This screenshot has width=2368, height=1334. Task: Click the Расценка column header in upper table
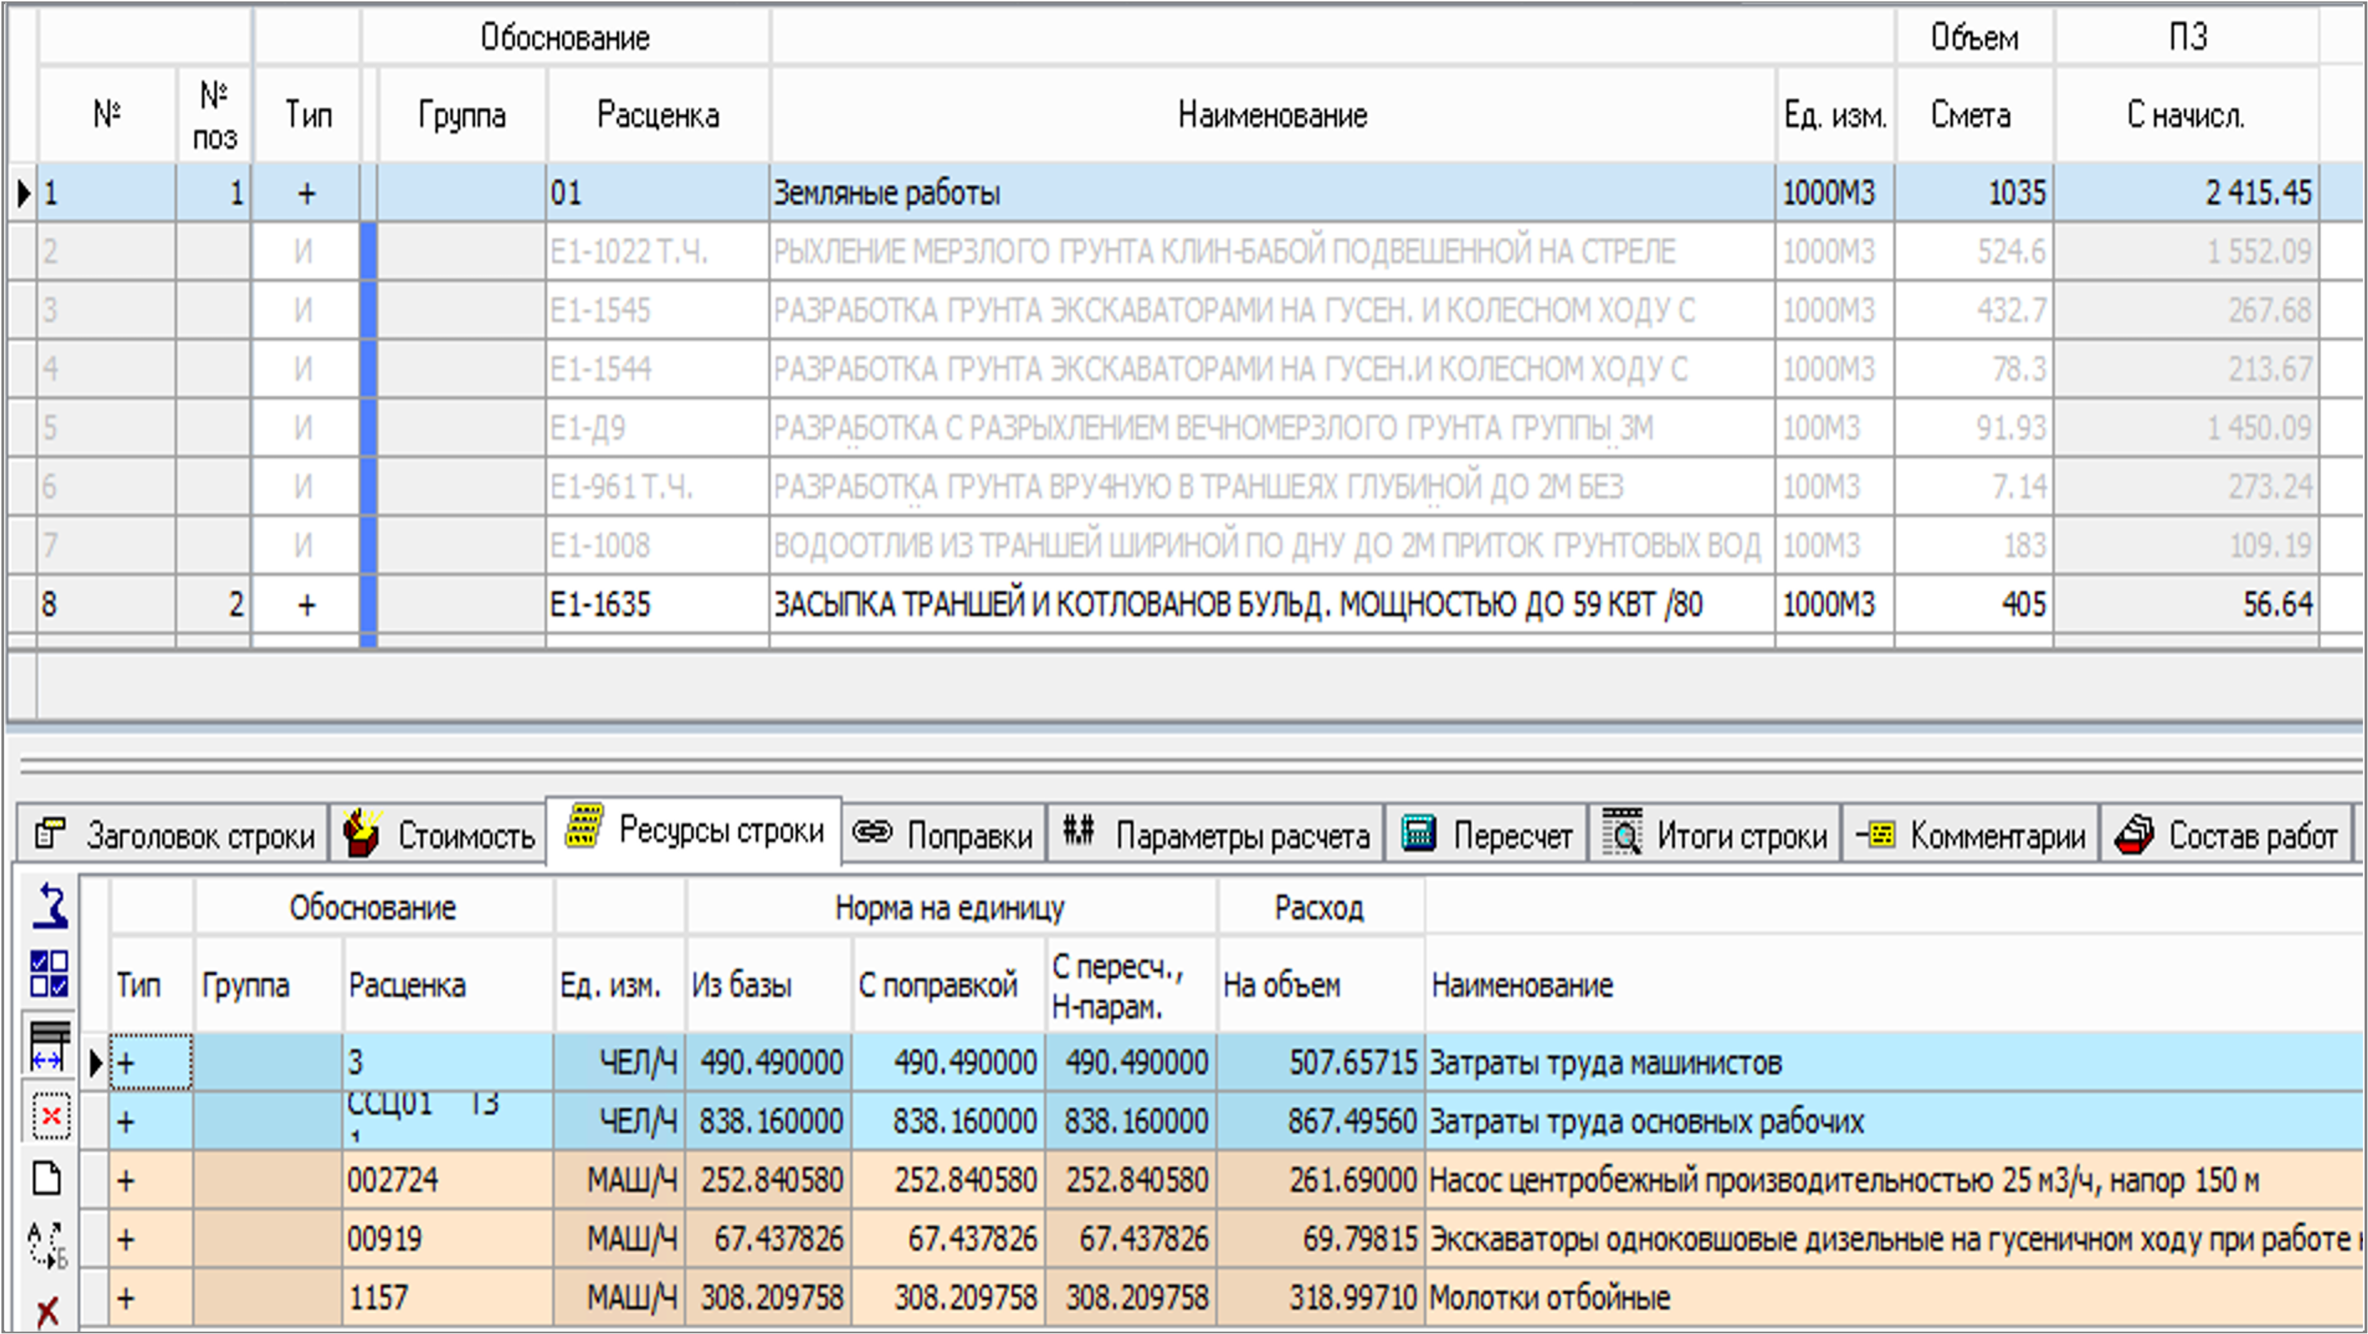pos(657,115)
